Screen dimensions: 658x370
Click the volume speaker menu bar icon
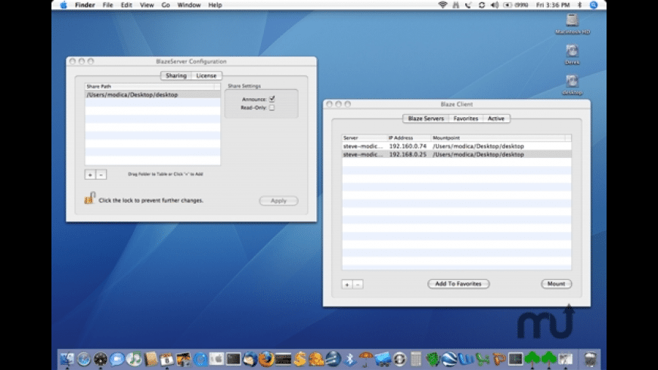[x=495, y=5]
